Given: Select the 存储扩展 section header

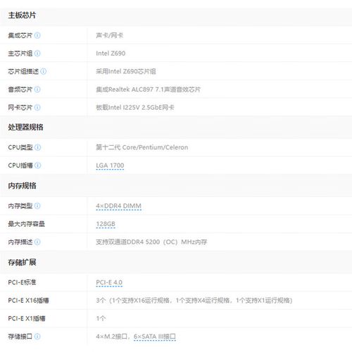Looking at the screenshot, I should pyautogui.click(x=22, y=263).
